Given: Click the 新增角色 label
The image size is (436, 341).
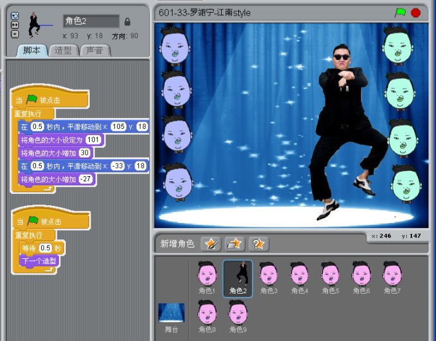Looking at the screenshot, I should (177, 244).
